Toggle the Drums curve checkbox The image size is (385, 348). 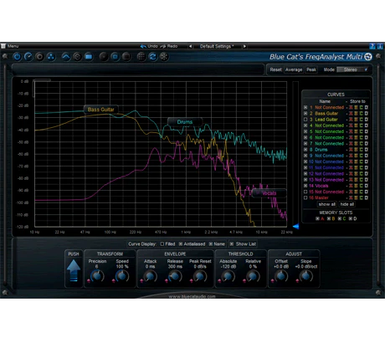pos(305,150)
